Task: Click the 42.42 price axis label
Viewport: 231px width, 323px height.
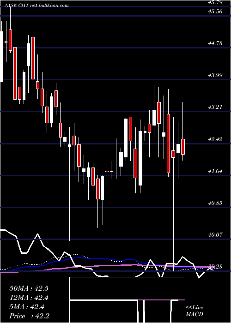Action: [215, 139]
